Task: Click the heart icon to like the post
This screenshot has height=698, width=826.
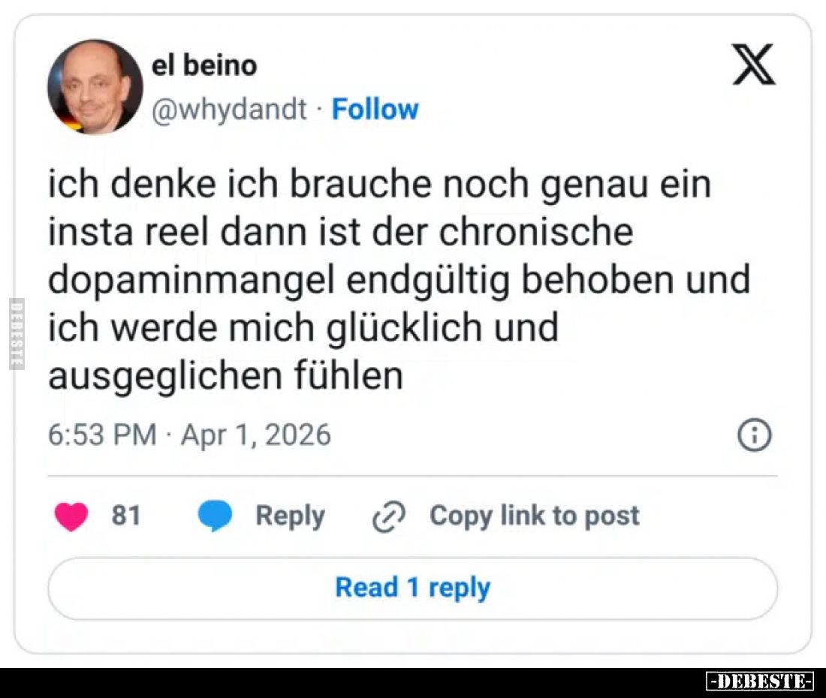Action: 71,516
